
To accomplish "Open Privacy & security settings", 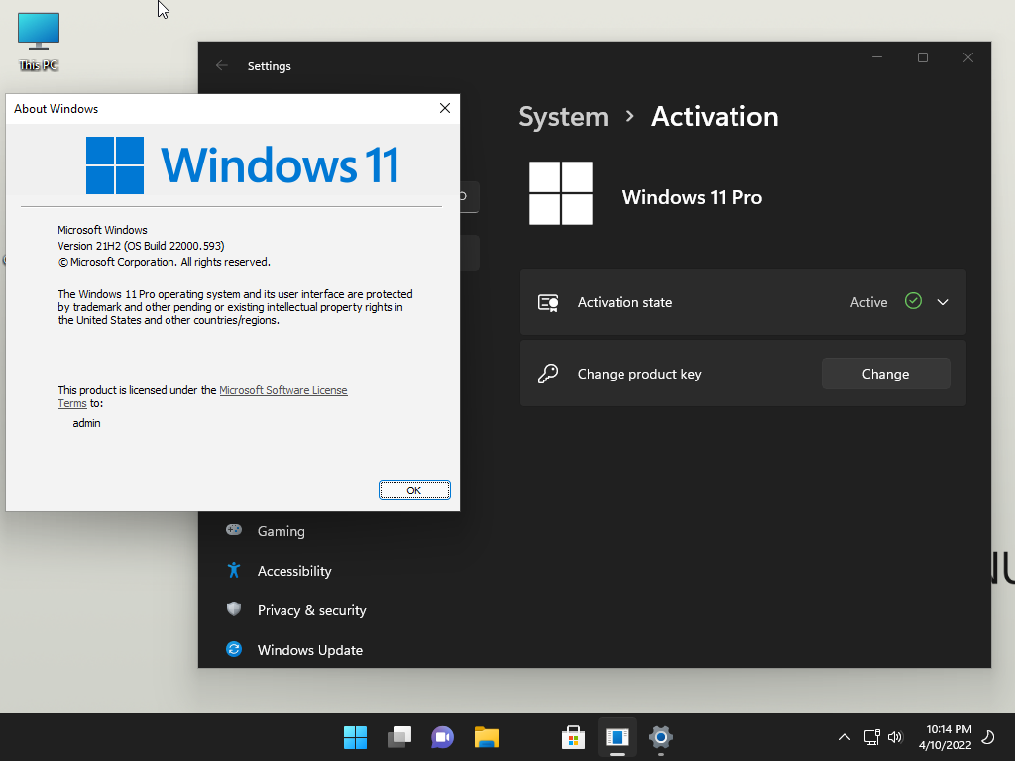I will pyautogui.click(x=312, y=610).
